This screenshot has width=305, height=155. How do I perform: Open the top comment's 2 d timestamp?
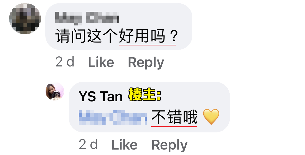(x=65, y=62)
